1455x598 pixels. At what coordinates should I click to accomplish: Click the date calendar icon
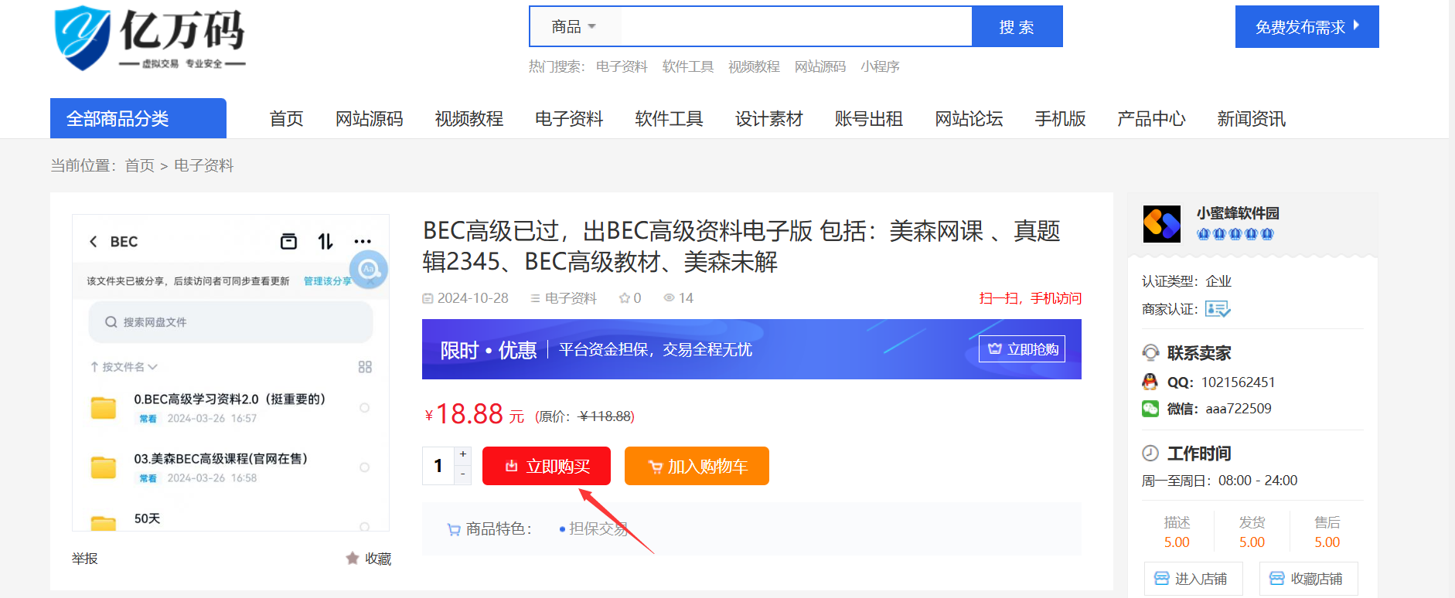click(x=428, y=298)
